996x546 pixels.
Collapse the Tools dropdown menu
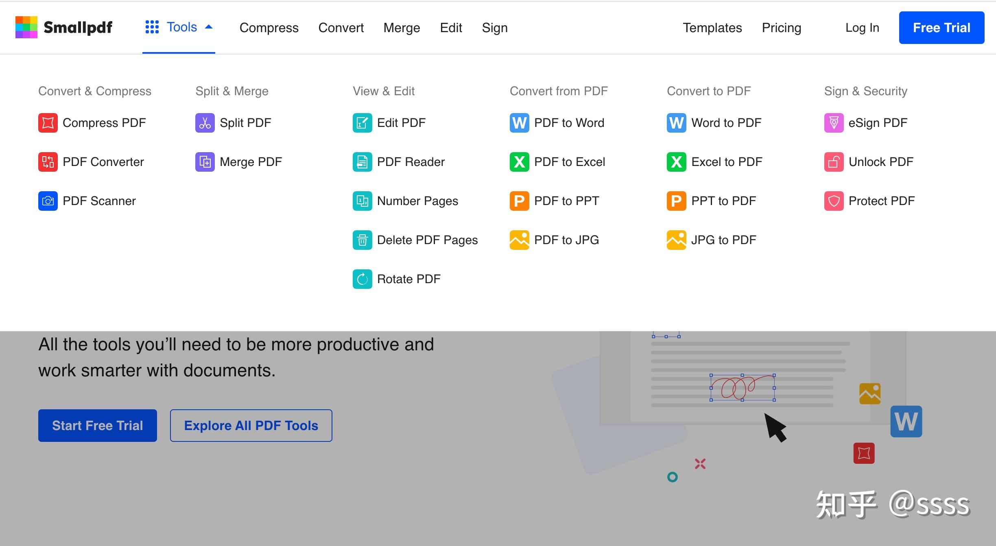tap(209, 27)
